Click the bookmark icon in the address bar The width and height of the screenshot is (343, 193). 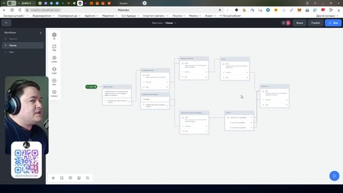click(220, 10)
